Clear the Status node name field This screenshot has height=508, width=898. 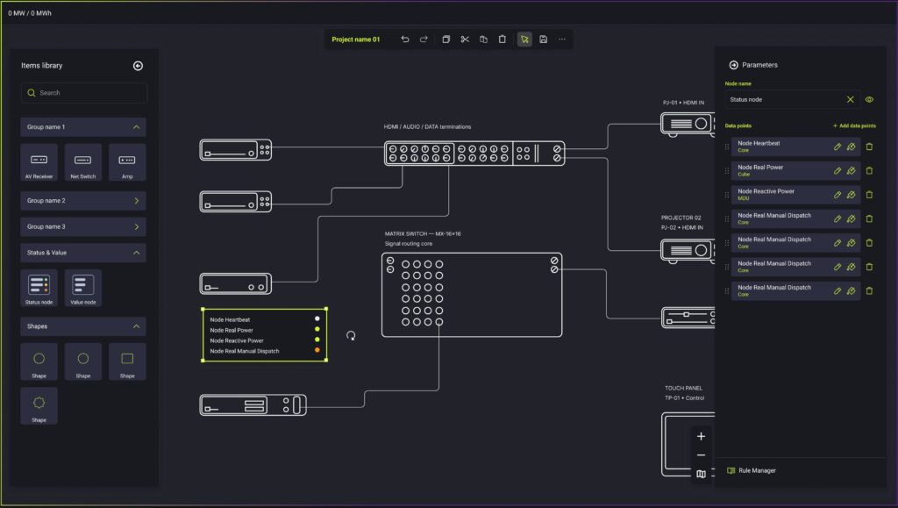click(850, 100)
